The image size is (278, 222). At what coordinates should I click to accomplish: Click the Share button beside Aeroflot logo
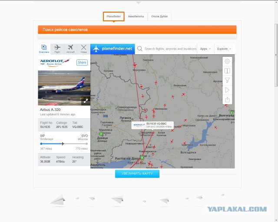click(82, 62)
